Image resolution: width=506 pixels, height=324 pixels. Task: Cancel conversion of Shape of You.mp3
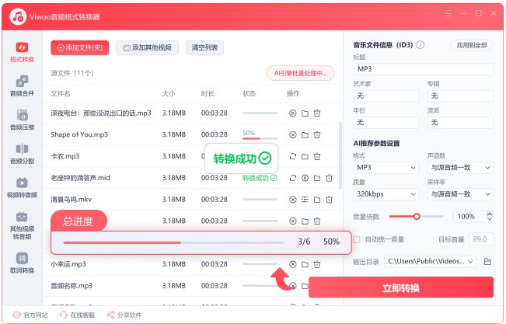293,135
